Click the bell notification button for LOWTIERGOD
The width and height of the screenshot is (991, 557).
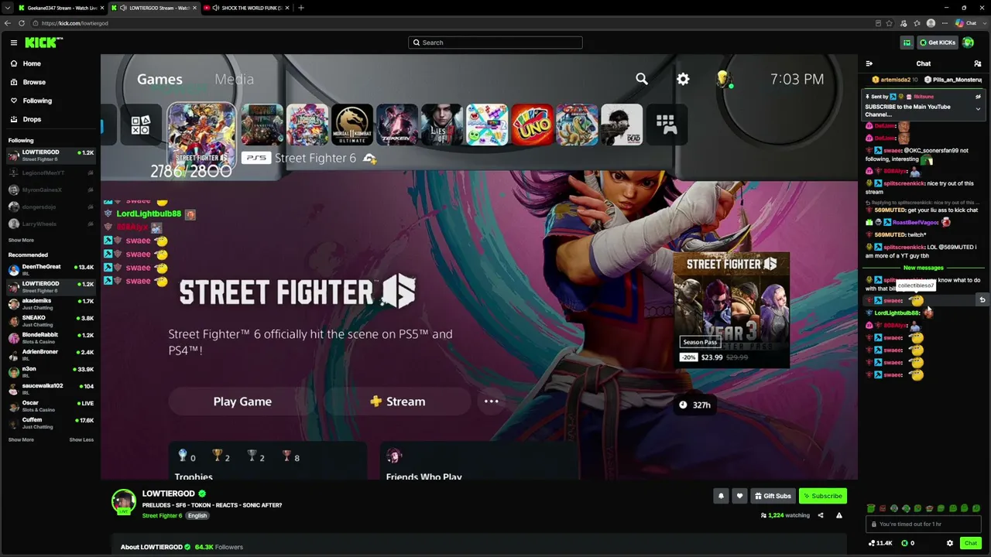(x=721, y=496)
